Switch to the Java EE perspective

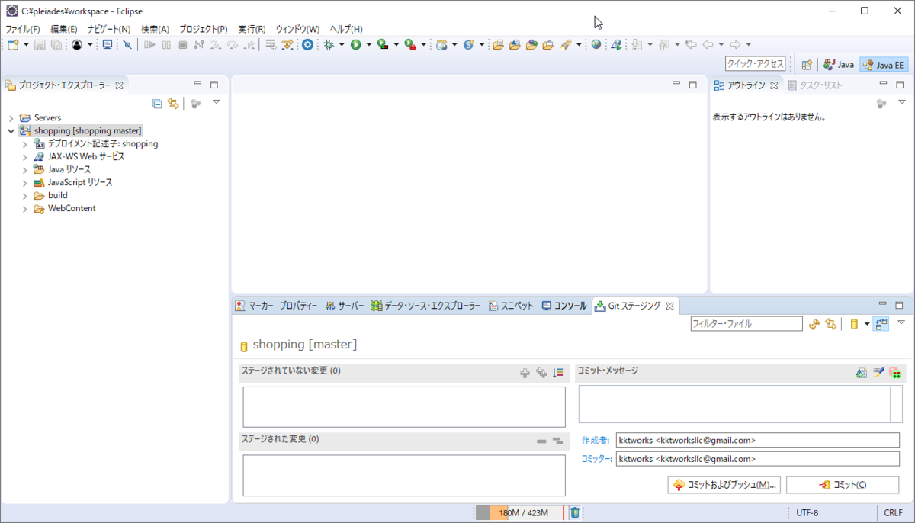click(x=884, y=65)
